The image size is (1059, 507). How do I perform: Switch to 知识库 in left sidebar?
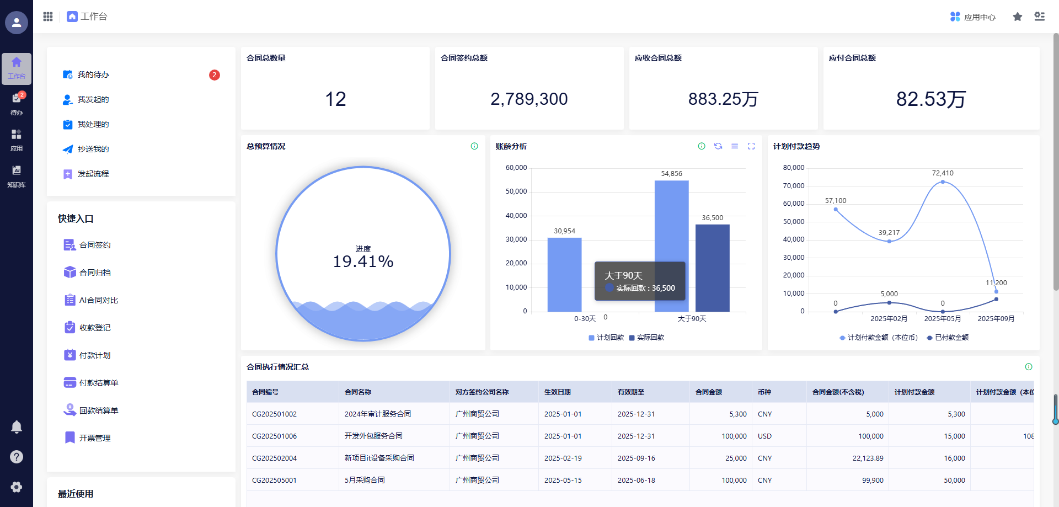[17, 176]
